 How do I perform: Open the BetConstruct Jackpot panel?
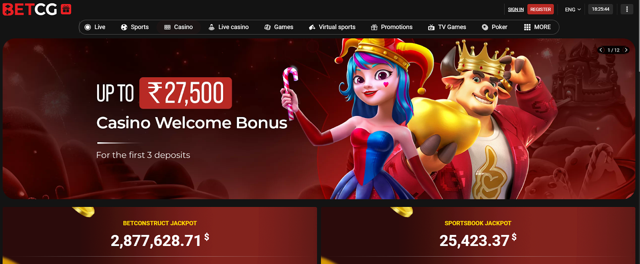coord(160,235)
